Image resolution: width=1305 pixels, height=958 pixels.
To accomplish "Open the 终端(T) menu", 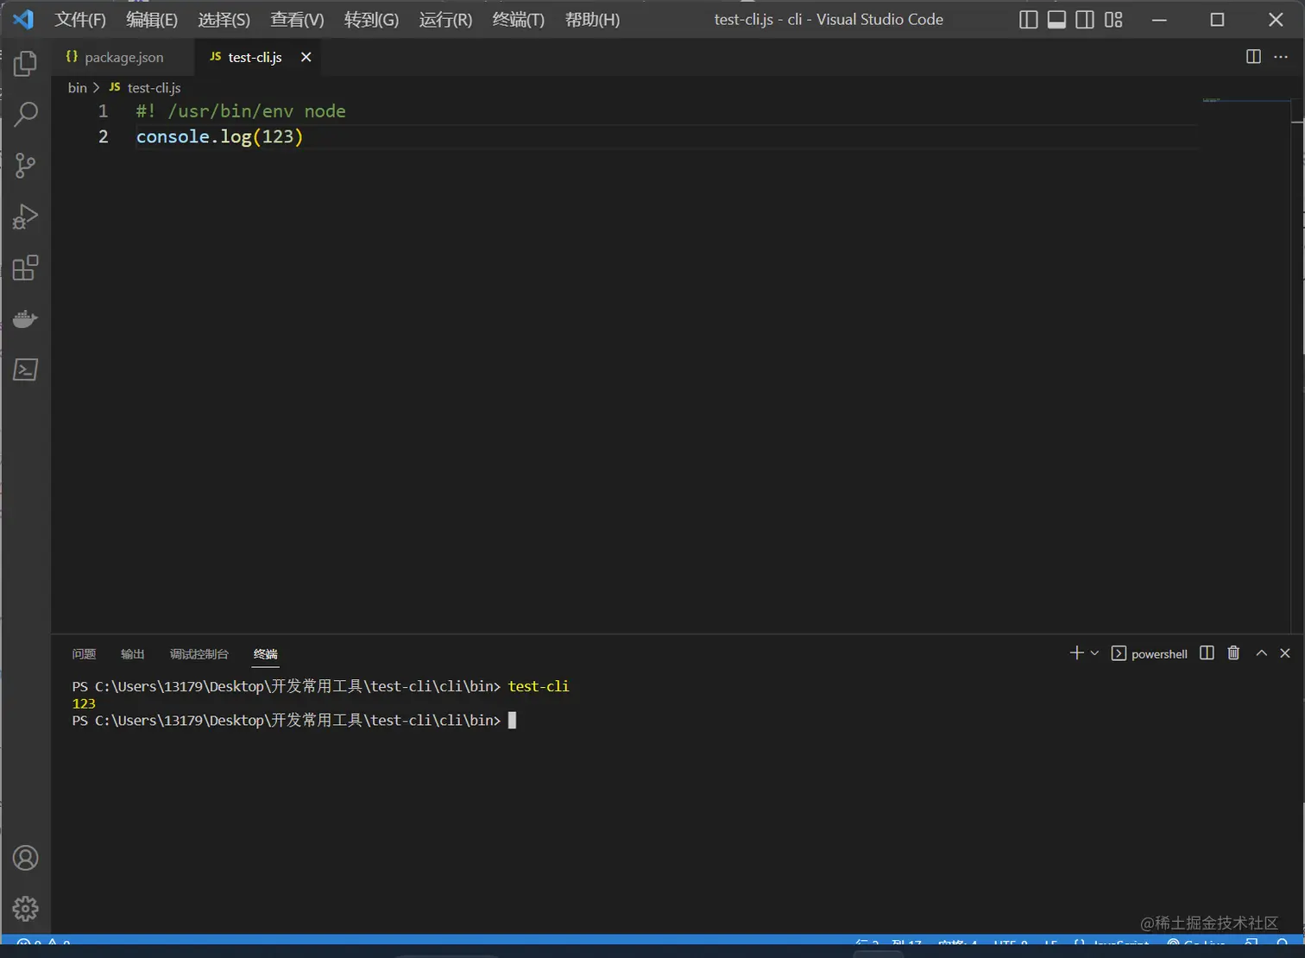I will point(518,19).
